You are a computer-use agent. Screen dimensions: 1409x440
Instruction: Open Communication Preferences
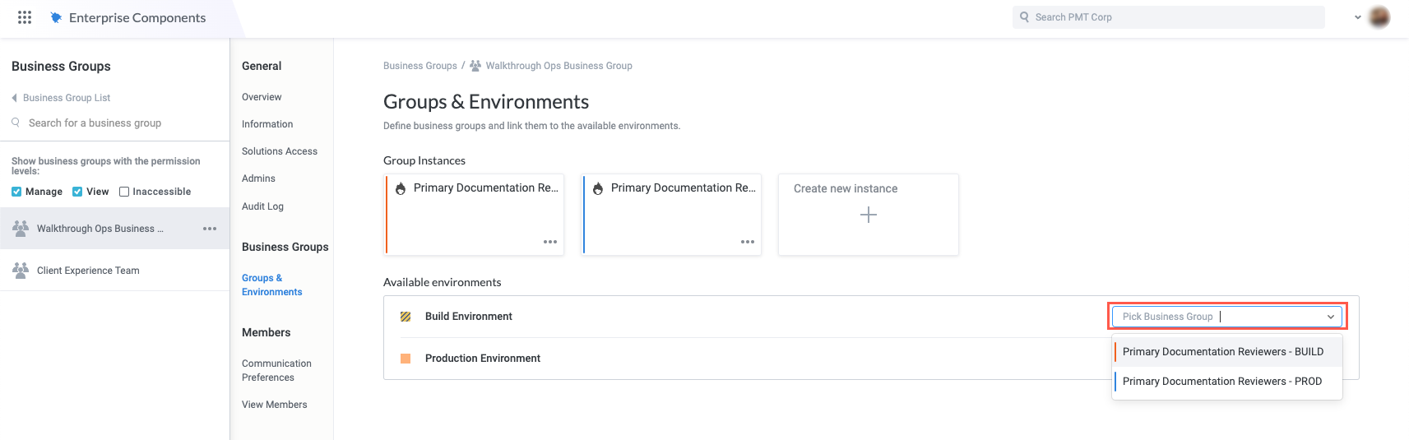pyautogui.click(x=276, y=370)
